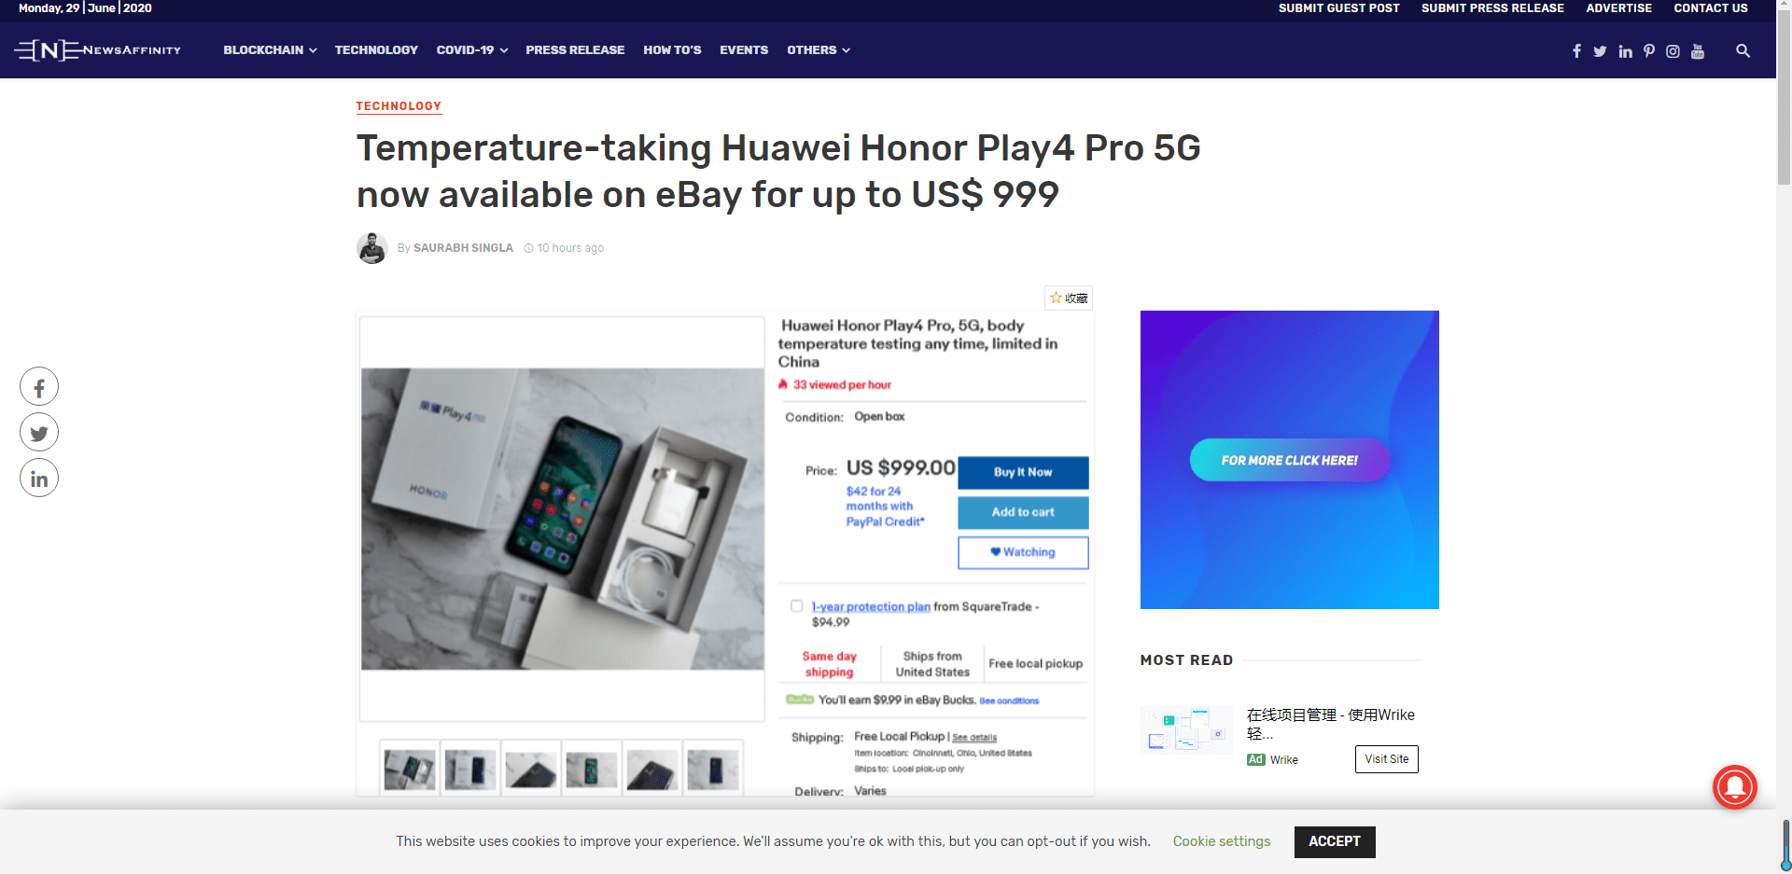The width and height of the screenshot is (1792, 874).
Task: Open the header Twitter icon
Action: tap(1600, 51)
